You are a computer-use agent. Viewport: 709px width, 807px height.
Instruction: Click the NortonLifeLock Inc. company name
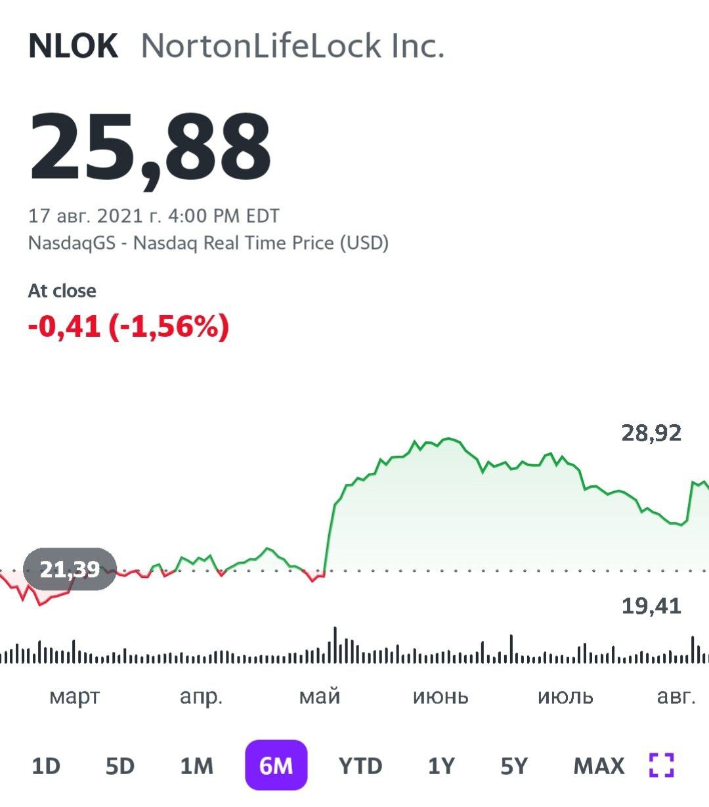[x=293, y=46]
